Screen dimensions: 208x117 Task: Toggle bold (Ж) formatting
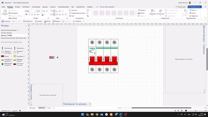point(26,15)
